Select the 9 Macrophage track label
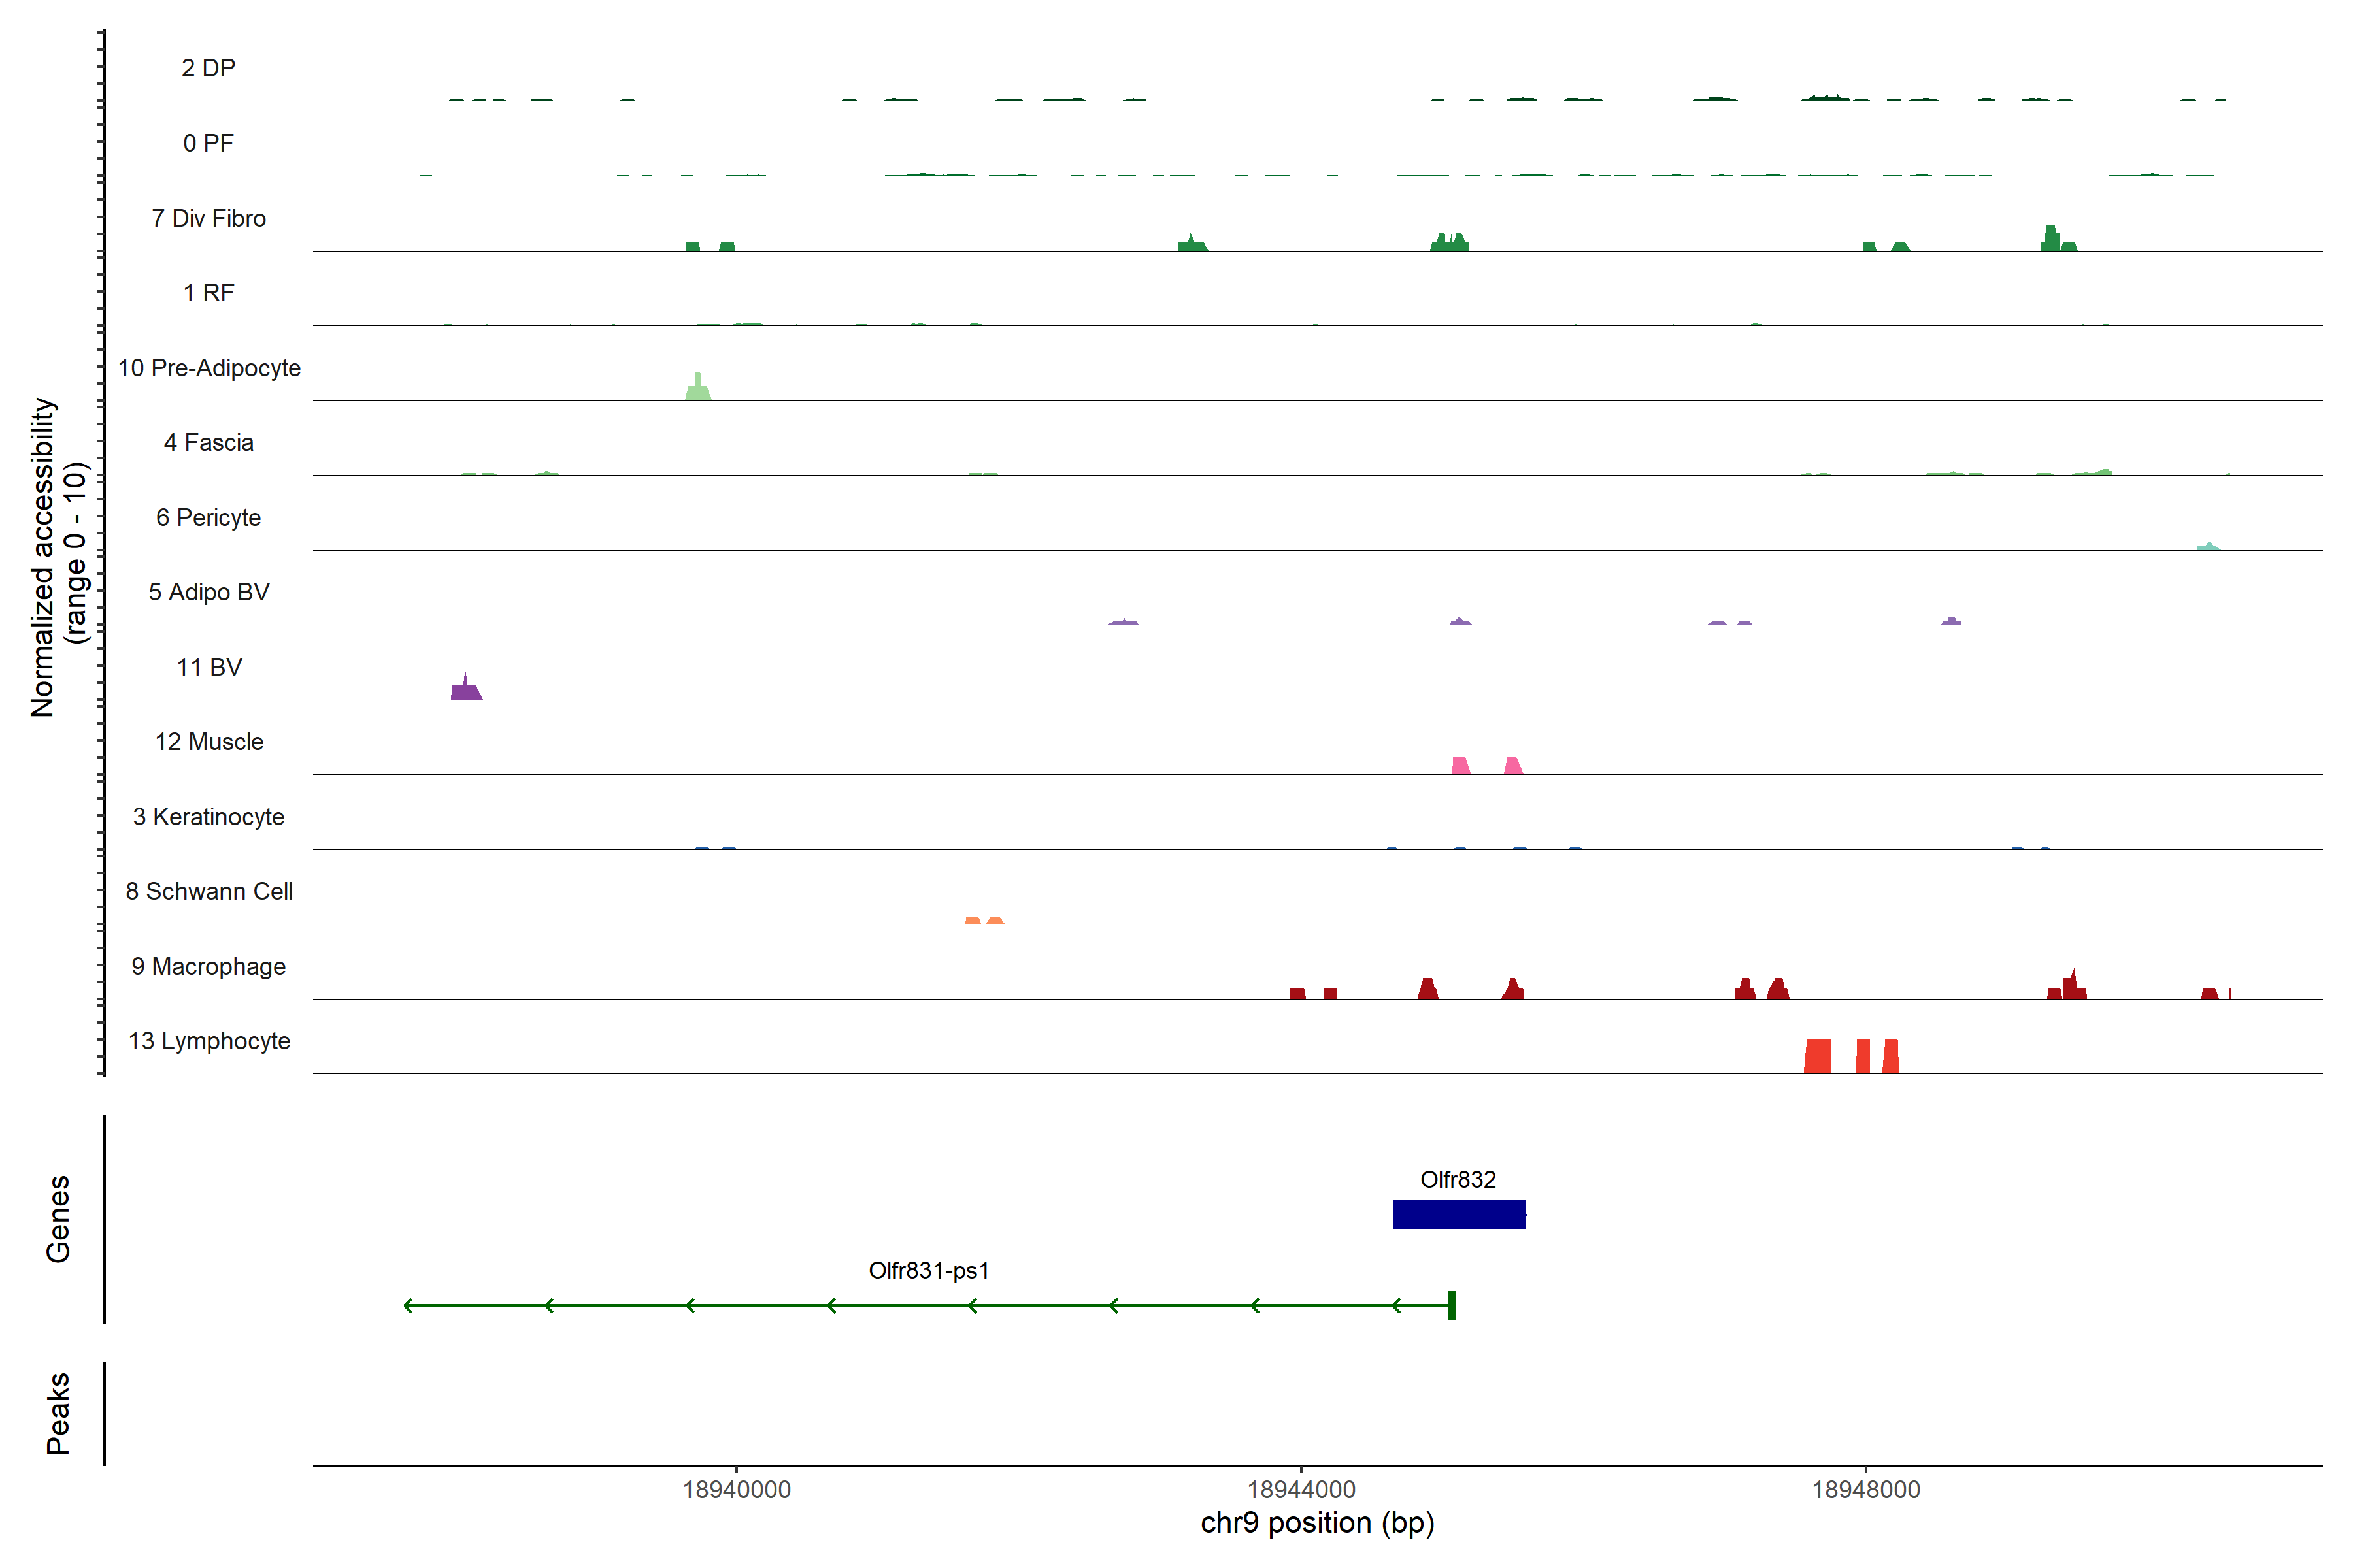This screenshot has width=2353, height=1568. [209, 966]
